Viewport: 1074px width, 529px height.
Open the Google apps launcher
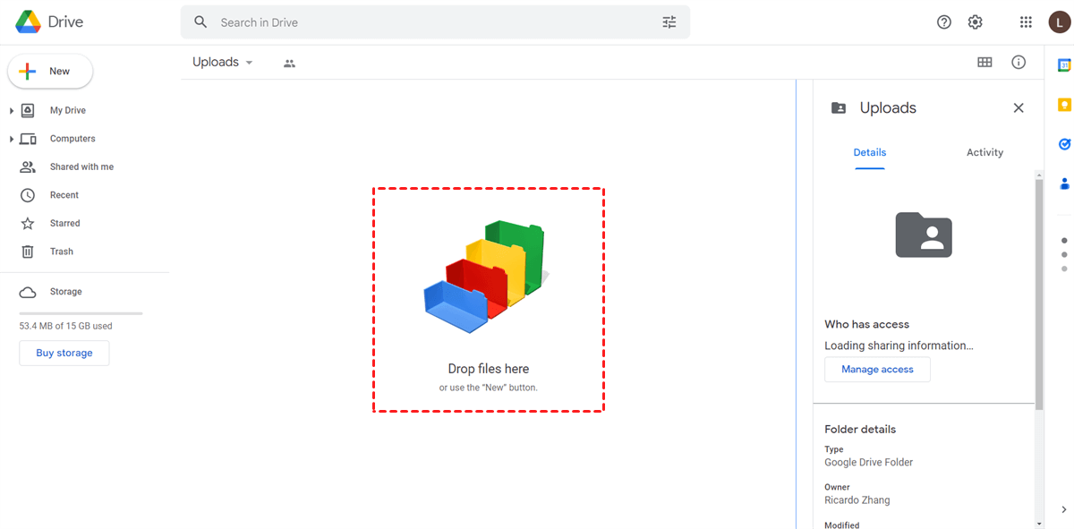[1025, 21]
